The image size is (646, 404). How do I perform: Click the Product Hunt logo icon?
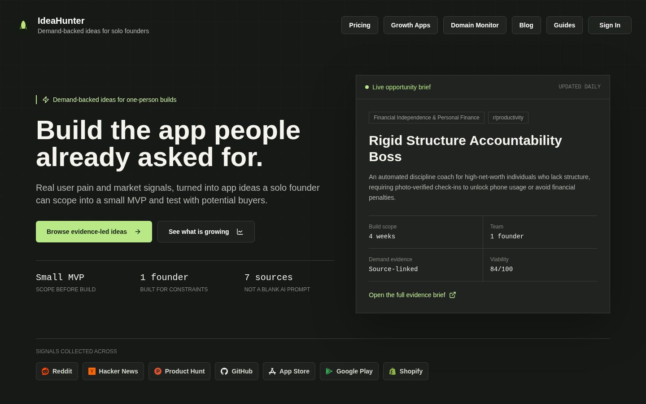158,371
